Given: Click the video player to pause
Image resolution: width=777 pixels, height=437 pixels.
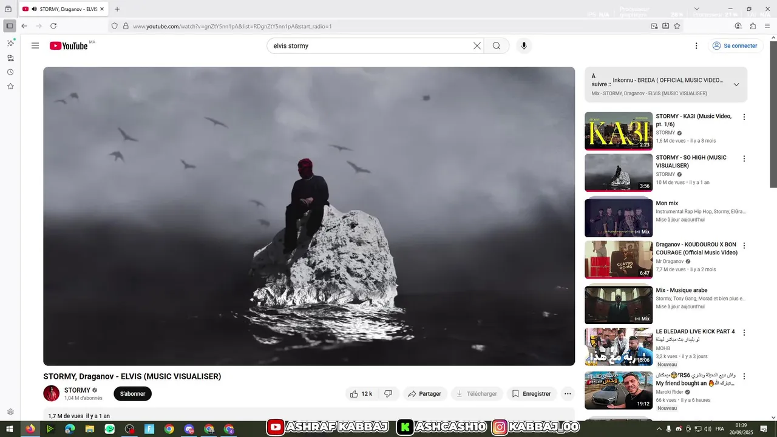Looking at the screenshot, I should pos(309,216).
